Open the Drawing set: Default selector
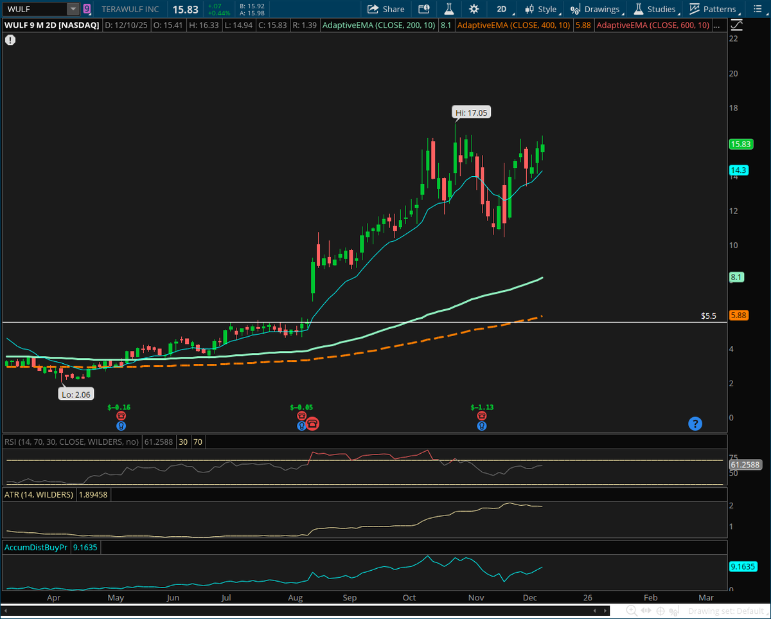This screenshot has height=619, width=771. pos(727,611)
